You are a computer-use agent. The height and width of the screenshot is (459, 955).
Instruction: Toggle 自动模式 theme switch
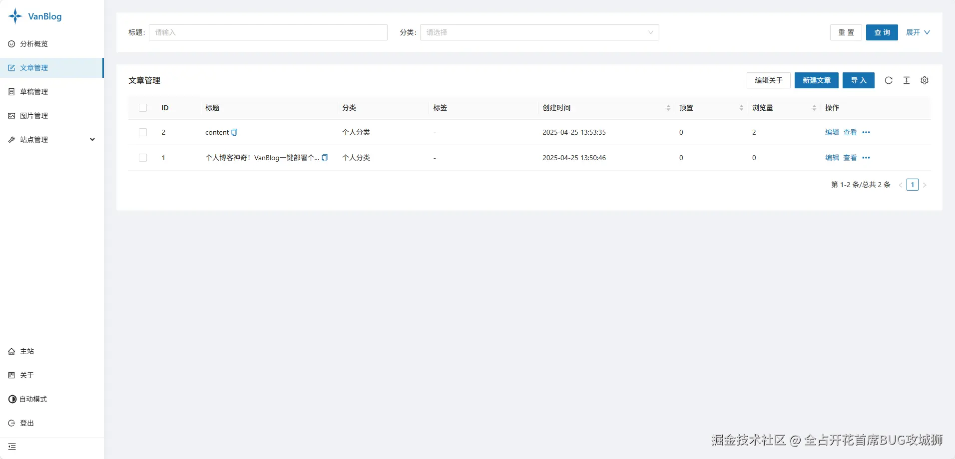[x=28, y=399]
